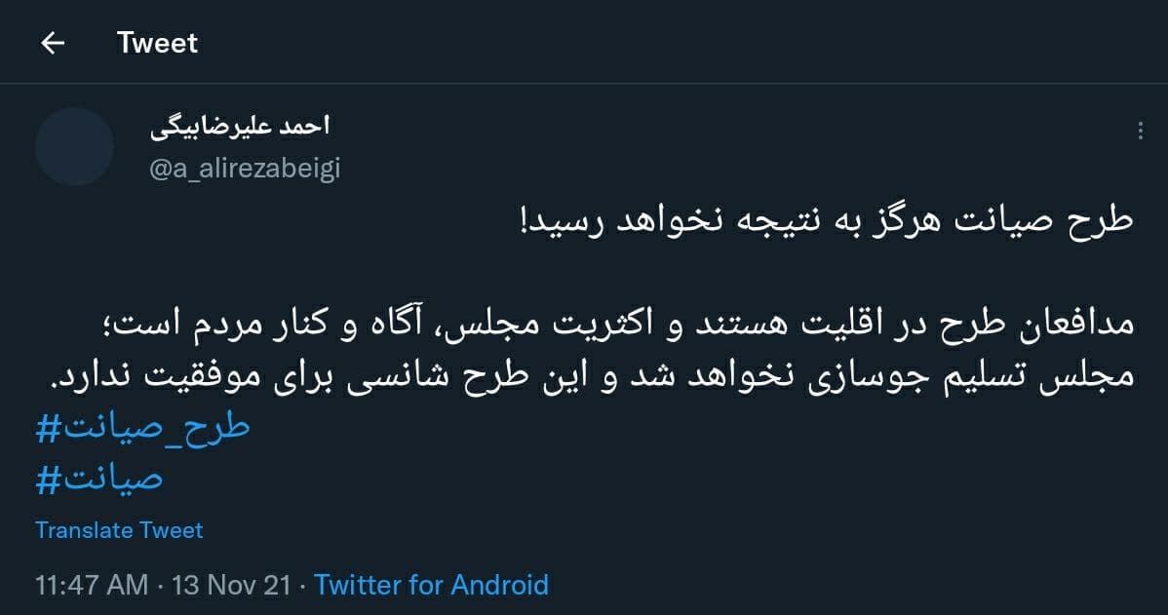Click Translate Tweet
This screenshot has width=1168, height=615.
119,530
